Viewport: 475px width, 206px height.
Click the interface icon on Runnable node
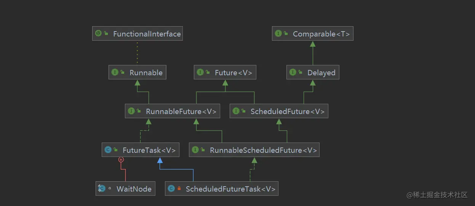pyautogui.click(x=115, y=72)
